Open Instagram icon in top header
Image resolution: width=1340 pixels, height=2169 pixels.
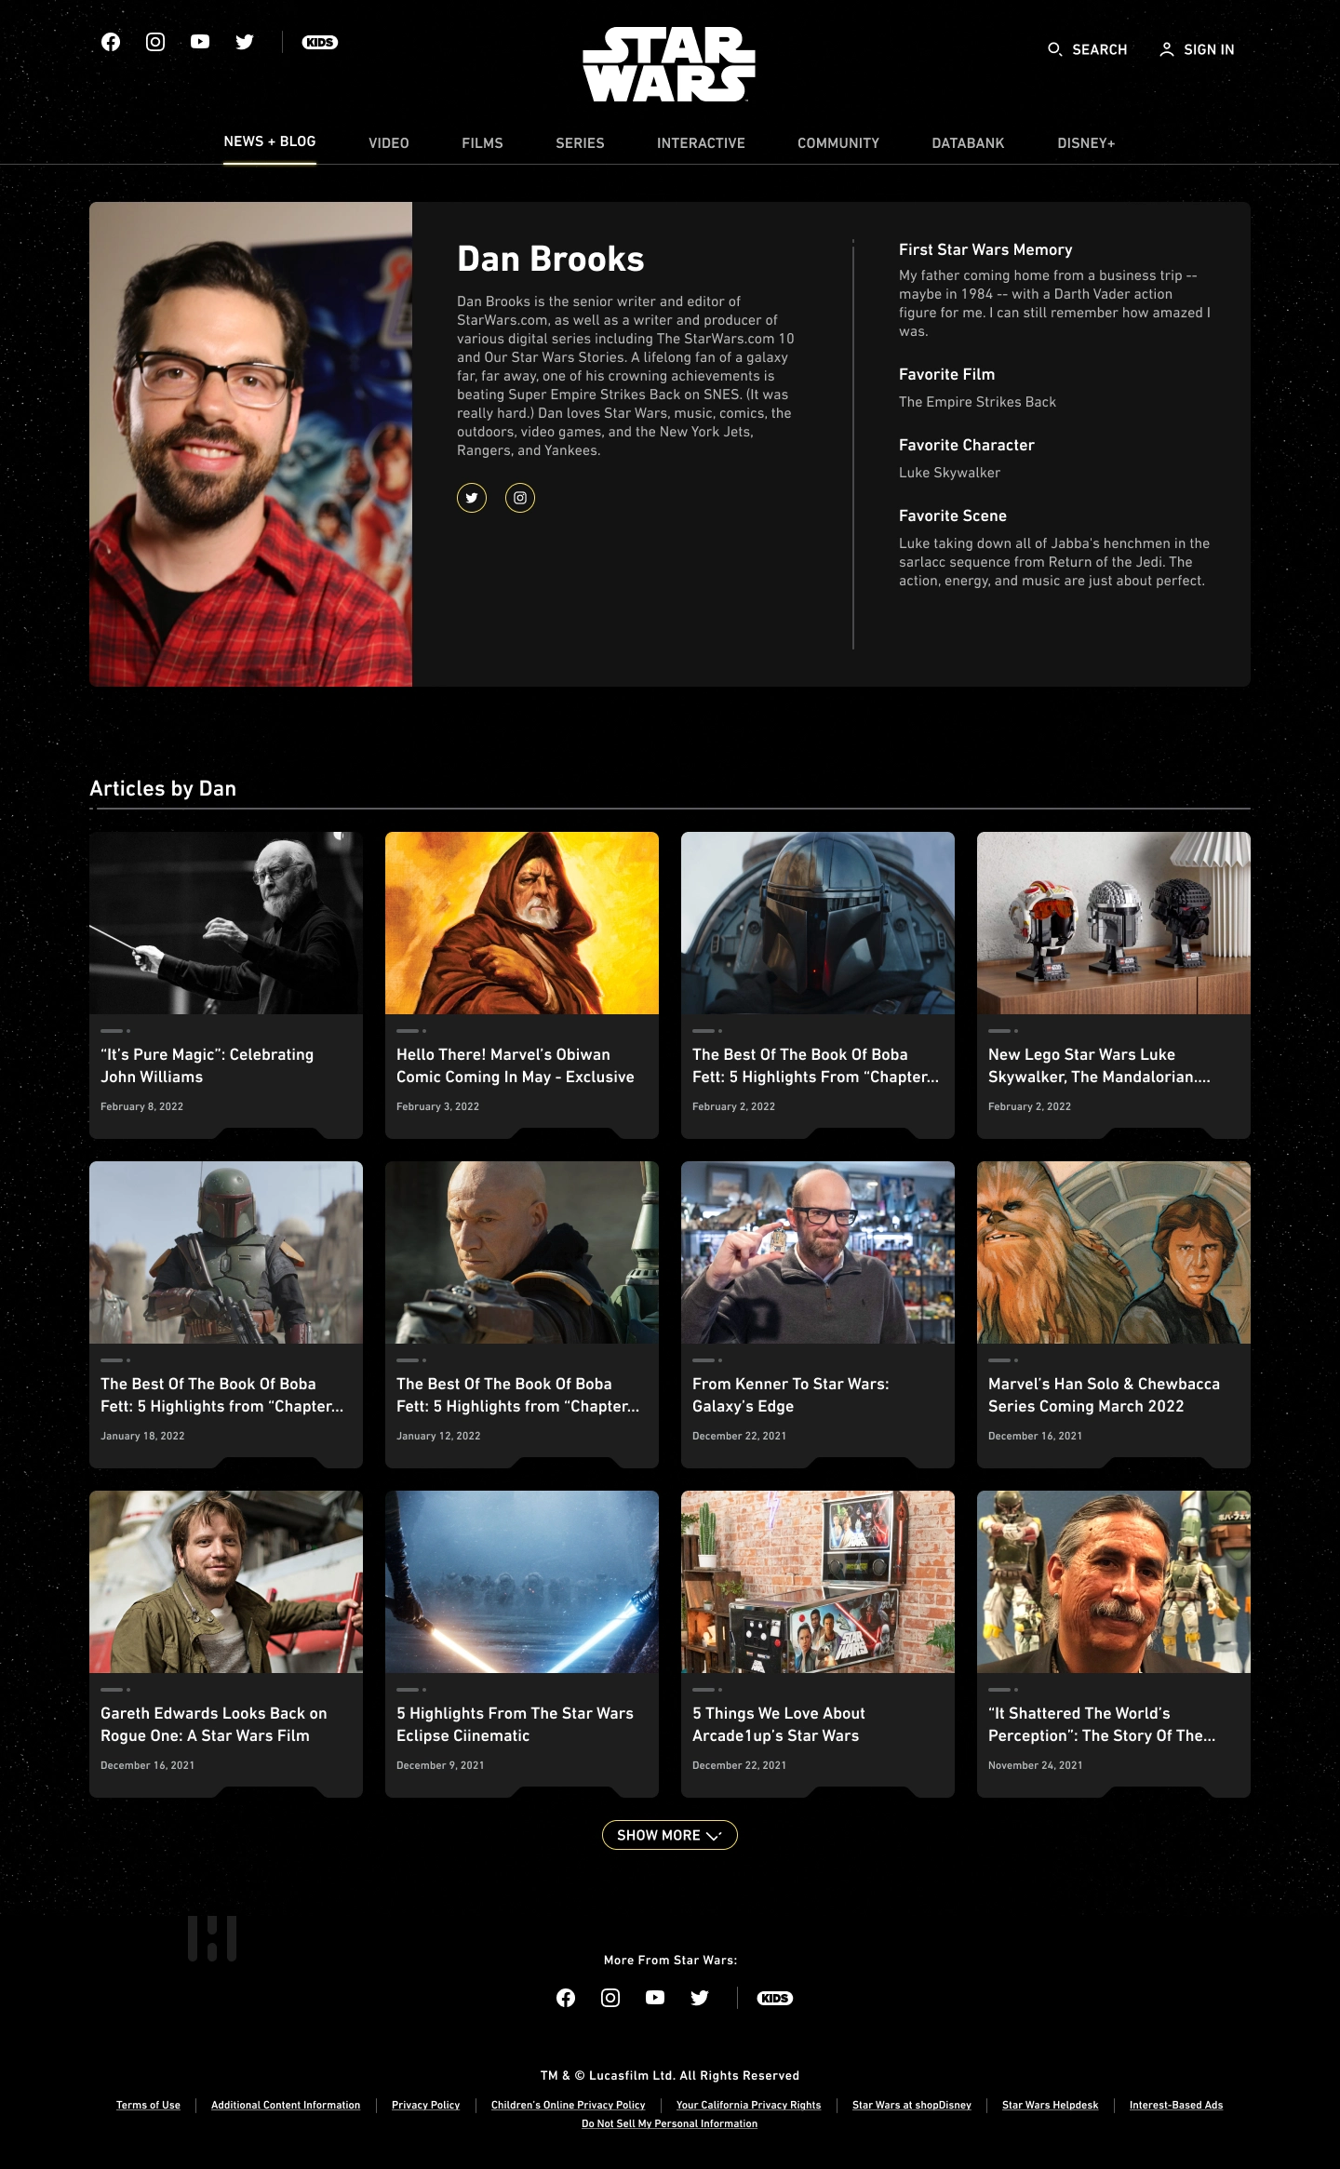point(155,42)
